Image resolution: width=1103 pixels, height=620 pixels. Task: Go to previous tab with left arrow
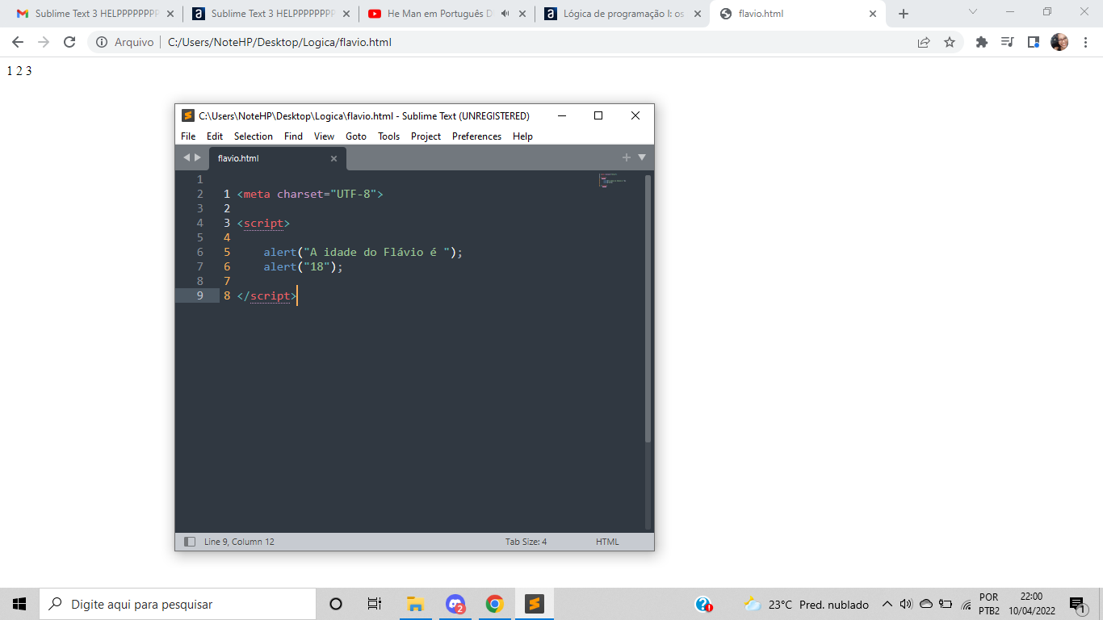[x=186, y=157]
